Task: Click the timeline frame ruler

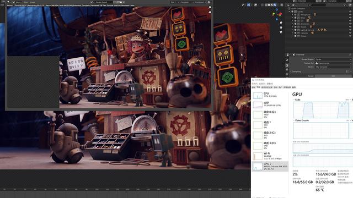Action: pyautogui.click(x=125, y=189)
